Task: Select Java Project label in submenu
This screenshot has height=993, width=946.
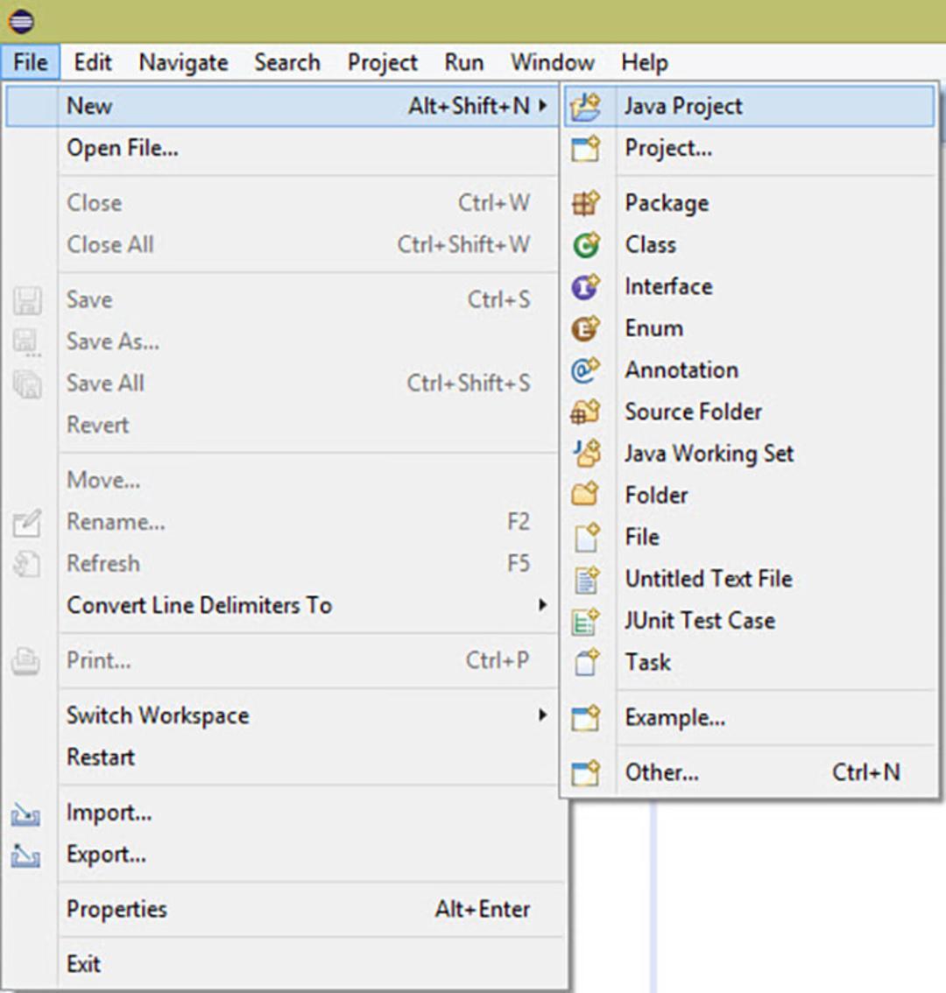Action: pyautogui.click(x=683, y=107)
